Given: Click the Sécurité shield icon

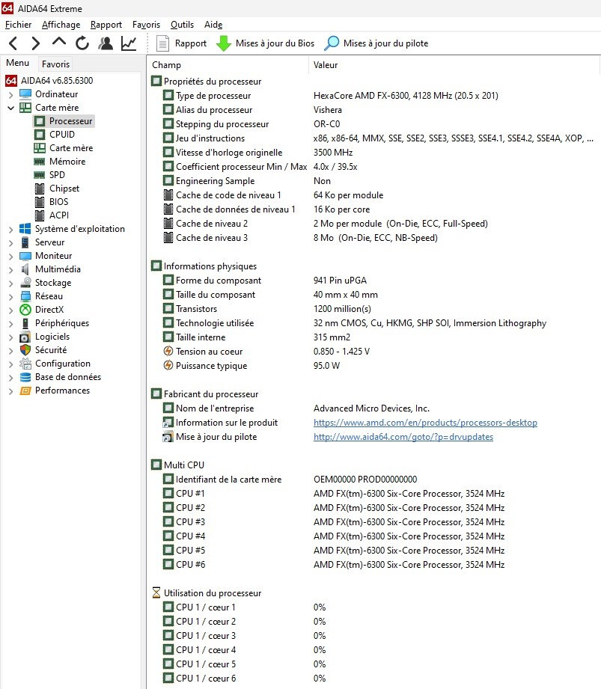Looking at the screenshot, I should (x=25, y=350).
